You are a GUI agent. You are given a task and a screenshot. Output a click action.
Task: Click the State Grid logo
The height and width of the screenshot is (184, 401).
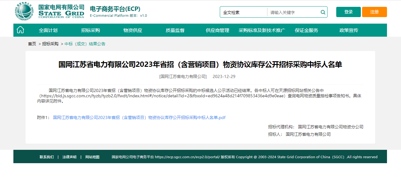point(50,11)
